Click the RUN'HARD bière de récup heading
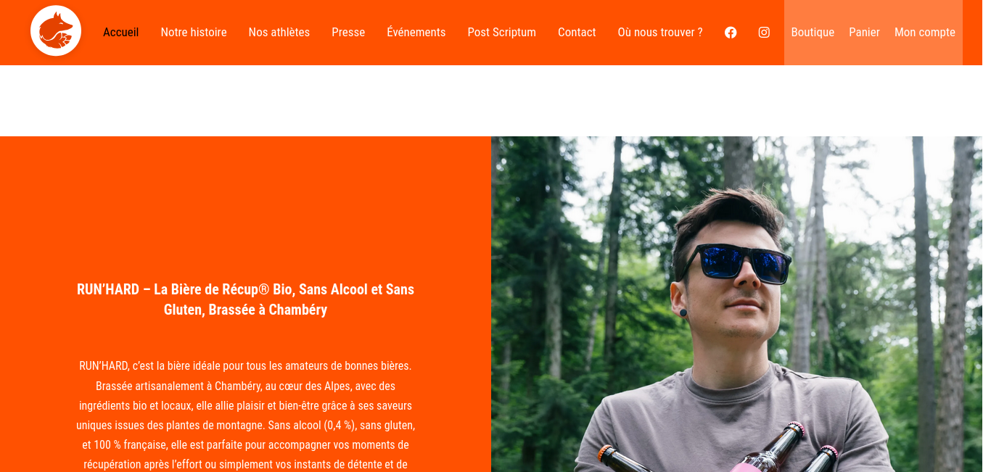This screenshot has width=991, height=472. [246, 299]
